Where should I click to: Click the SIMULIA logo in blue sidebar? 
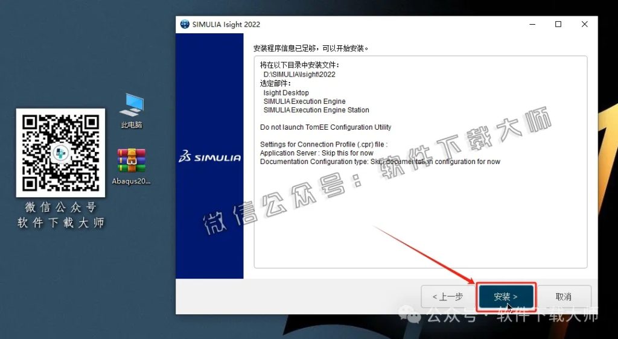tap(209, 156)
